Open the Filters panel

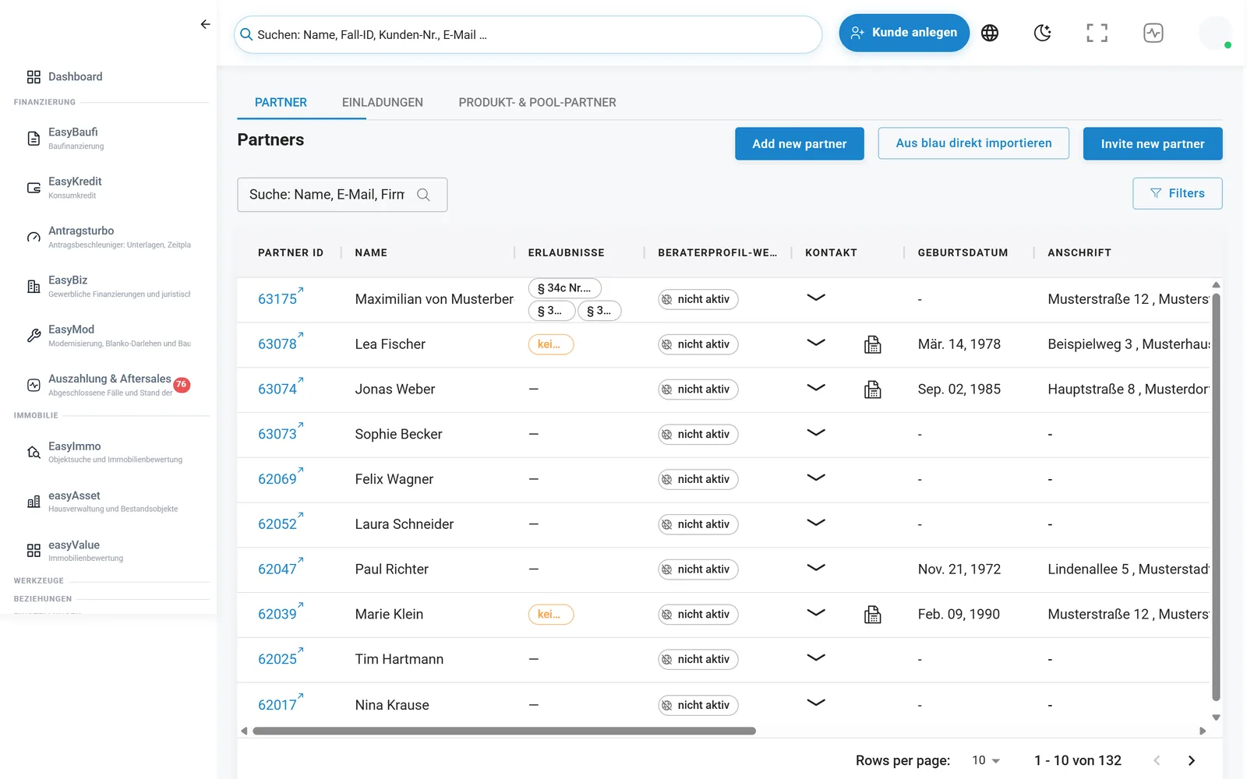(x=1178, y=193)
